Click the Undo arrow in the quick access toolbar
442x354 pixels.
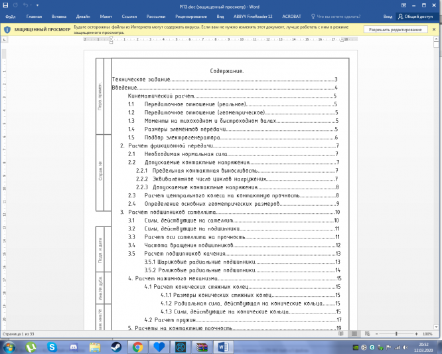click(25, 5)
